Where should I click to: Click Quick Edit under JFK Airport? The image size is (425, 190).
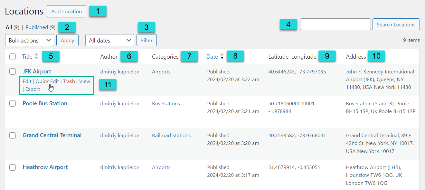coord(47,81)
